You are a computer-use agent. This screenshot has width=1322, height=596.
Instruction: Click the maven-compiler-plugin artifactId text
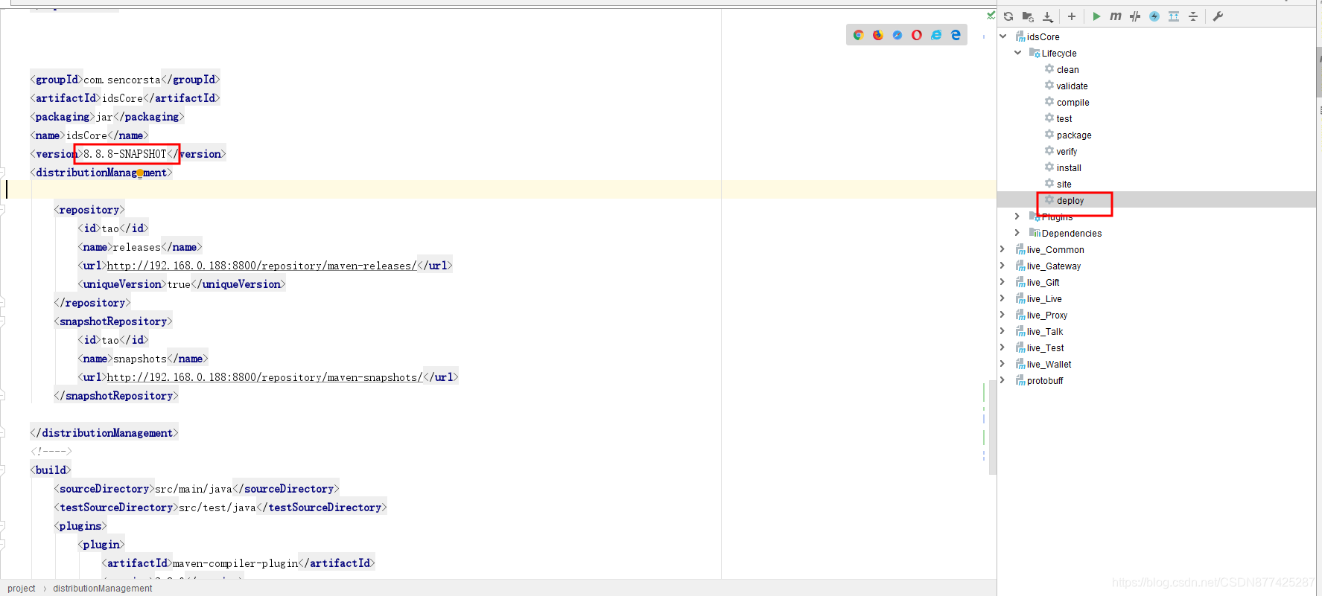tap(235, 563)
